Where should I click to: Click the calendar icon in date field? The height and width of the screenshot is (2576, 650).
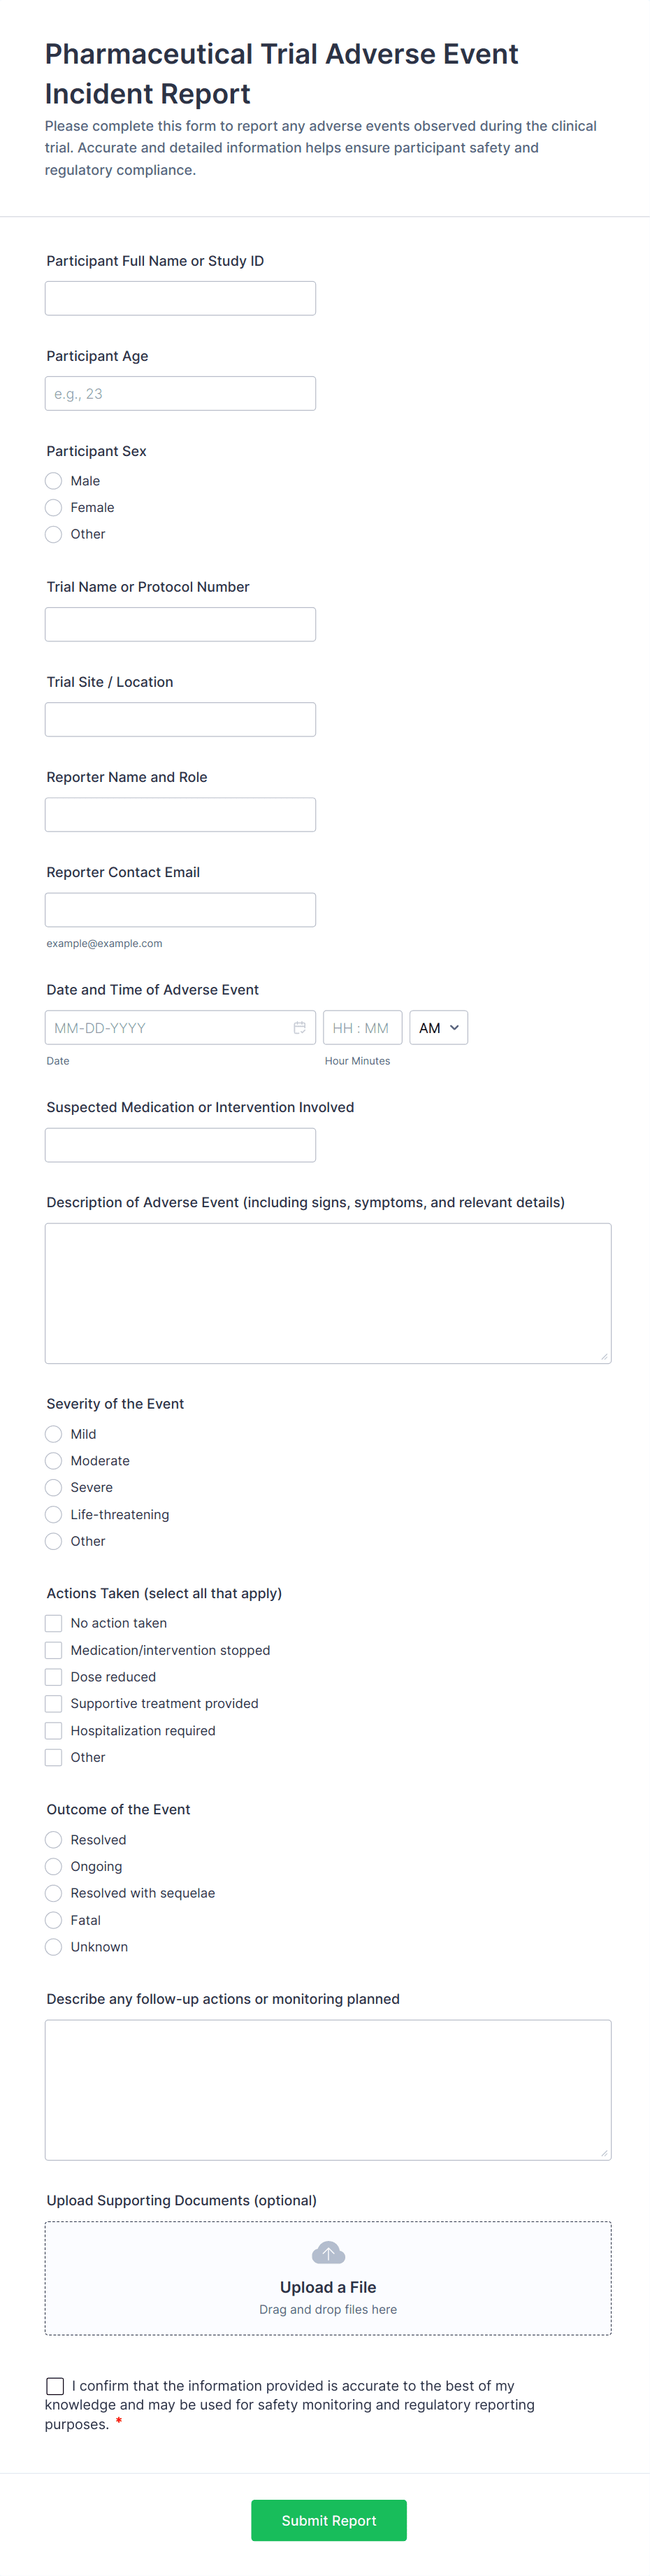coord(299,1027)
